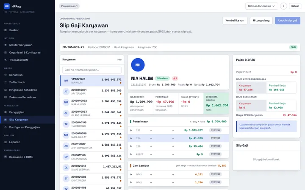305x190 pixels.
Task: Select employee ARI TJANDRA in the list
Action: 92,92
